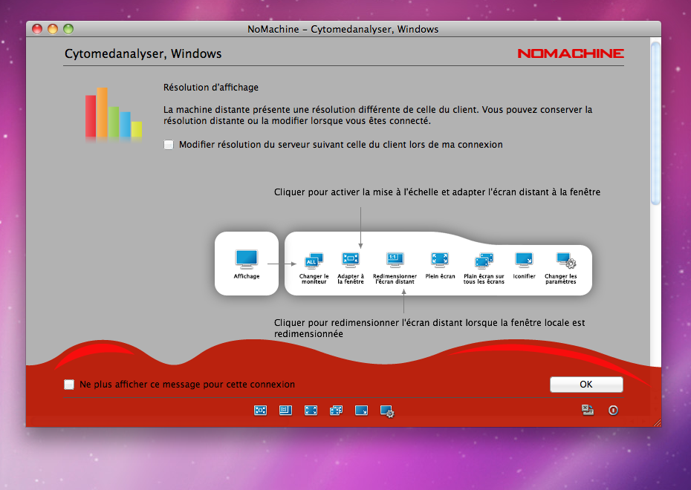Click the fullscreen icon in the red toolbar
Screen dimensions: 691x490
tap(311, 411)
